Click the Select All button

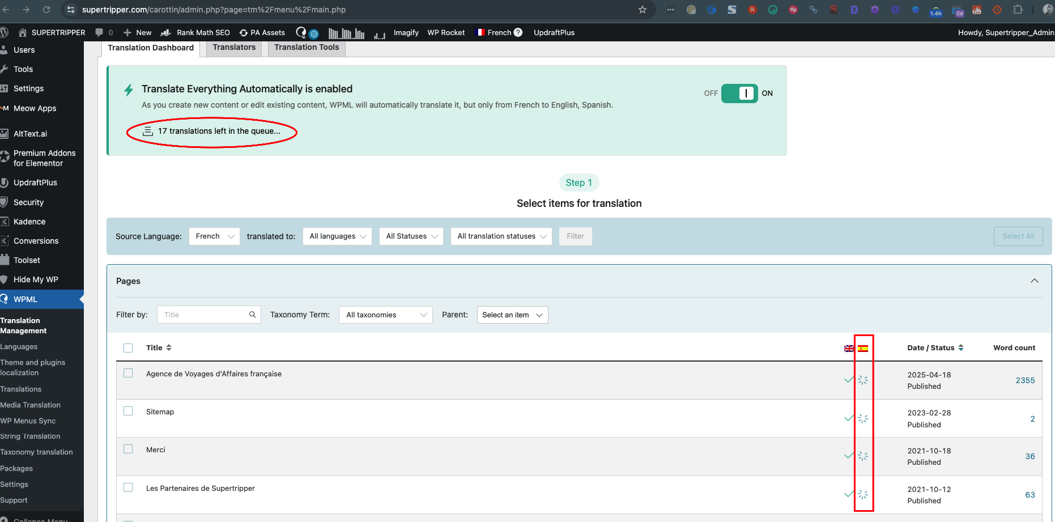pos(1018,236)
